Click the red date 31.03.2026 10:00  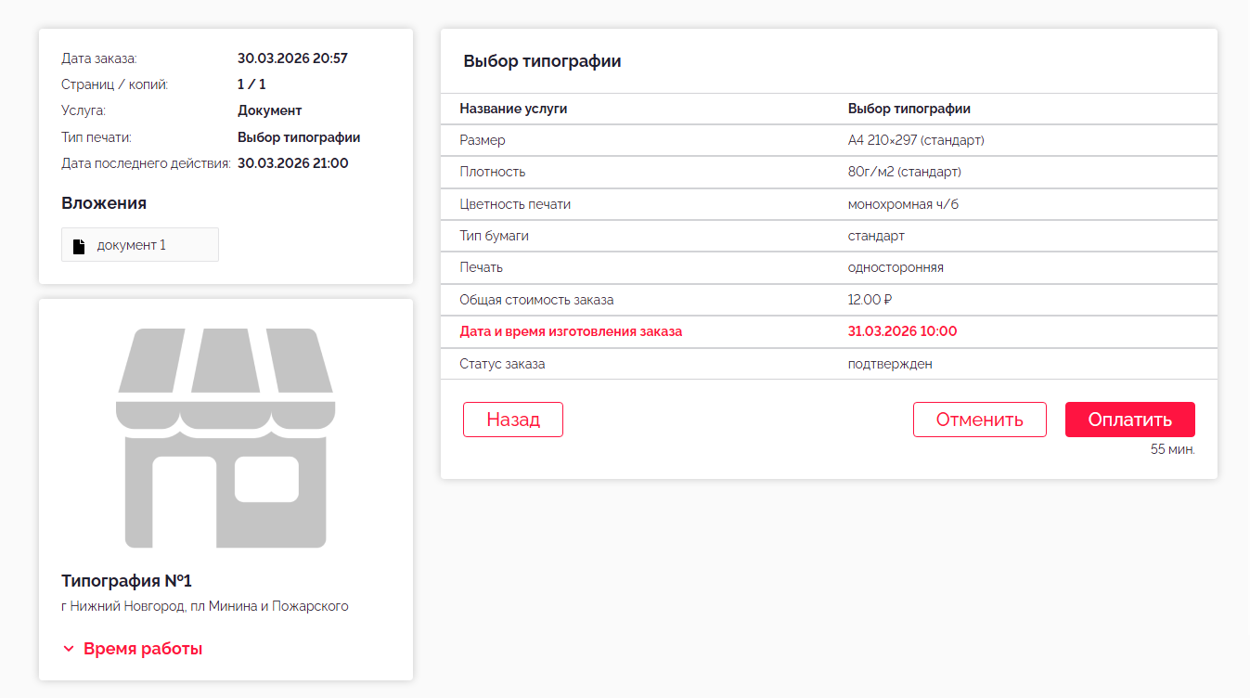[902, 331]
